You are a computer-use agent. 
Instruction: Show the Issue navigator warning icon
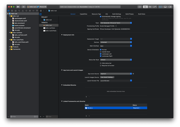click(x=23, y=11)
